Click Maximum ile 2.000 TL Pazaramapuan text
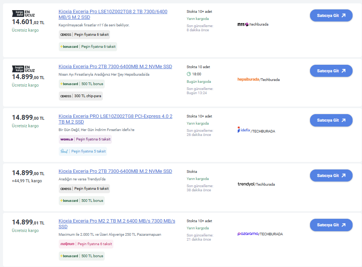Image resolution: width=362 pixels, height=267 pixels. pos(110,235)
